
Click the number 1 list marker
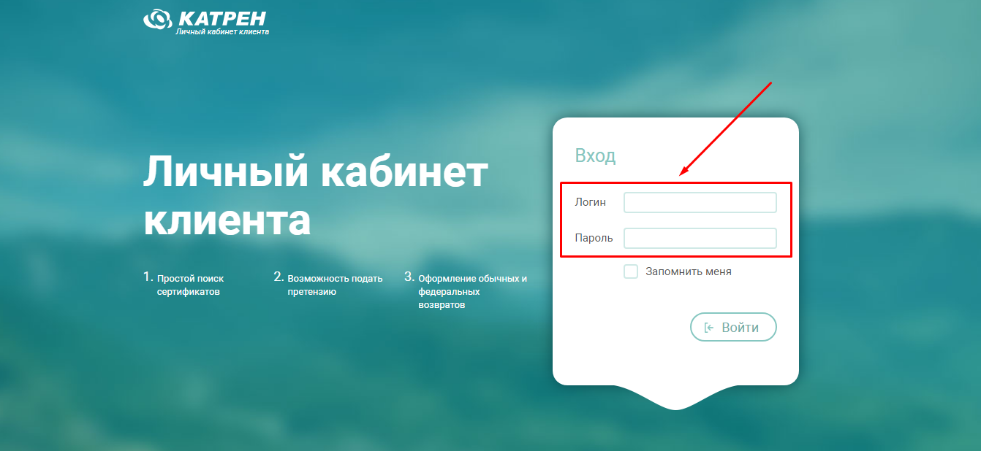[x=148, y=277]
